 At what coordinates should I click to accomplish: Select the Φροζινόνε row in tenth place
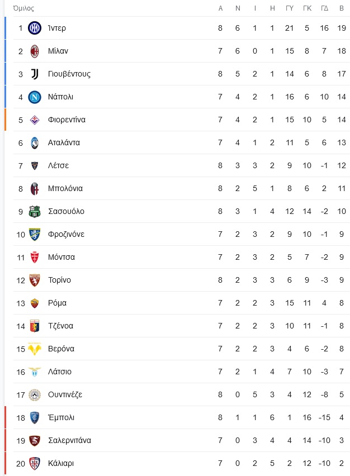point(181,234)
